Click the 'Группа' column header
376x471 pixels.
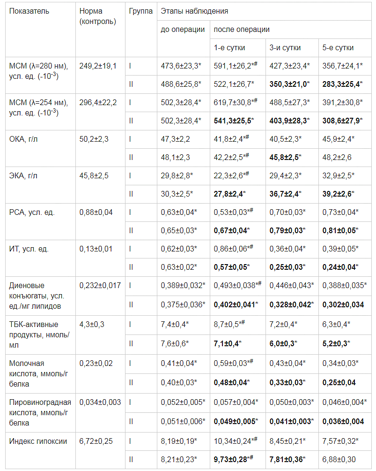click(141, 11)
